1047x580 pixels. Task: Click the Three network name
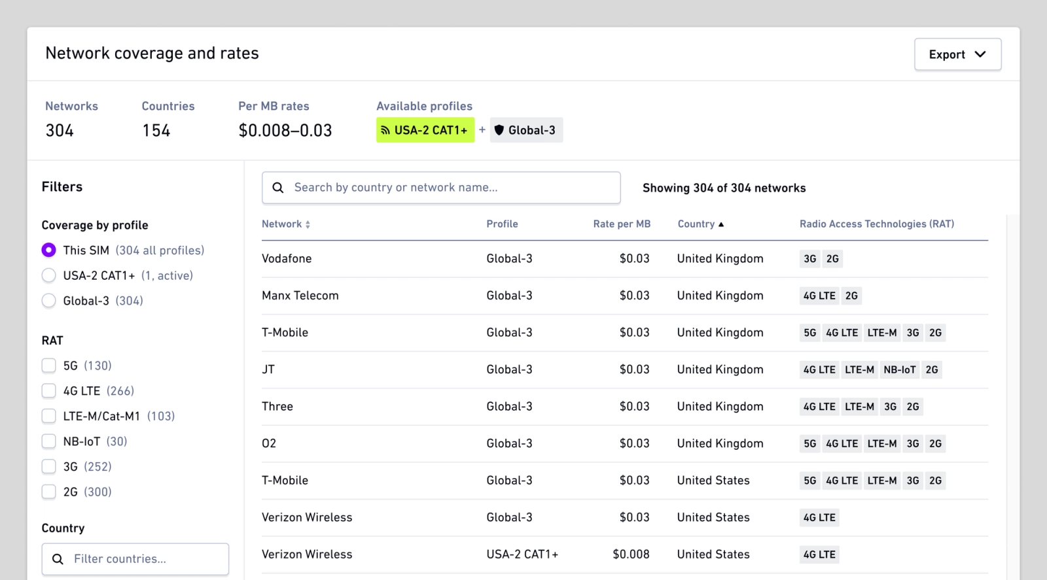point(277,407)
